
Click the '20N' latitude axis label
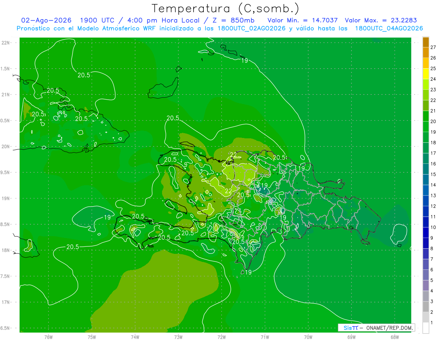click(x=6, y=146)
